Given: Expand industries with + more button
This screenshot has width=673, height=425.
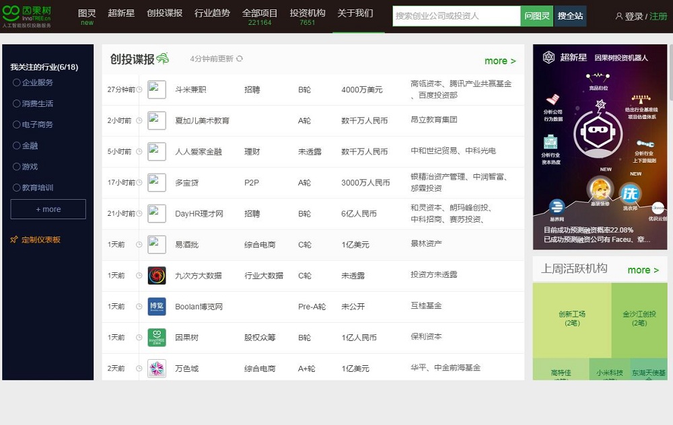Looking at the screenshot, I should coord(48,209).
